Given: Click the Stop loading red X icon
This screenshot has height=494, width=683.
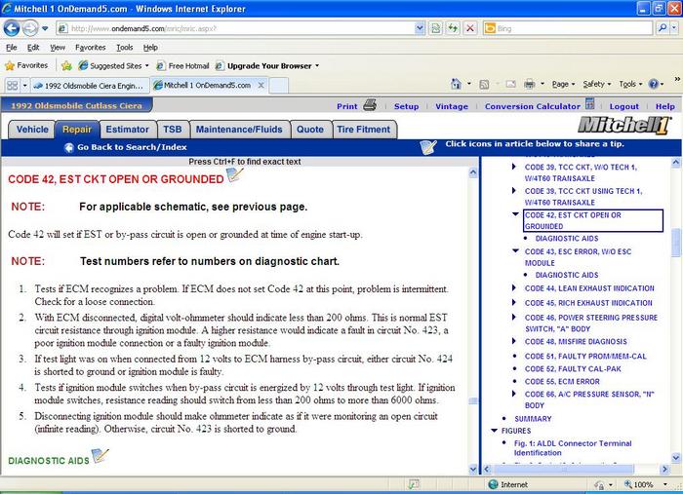Looking at the screenshot, I should 470,28.
